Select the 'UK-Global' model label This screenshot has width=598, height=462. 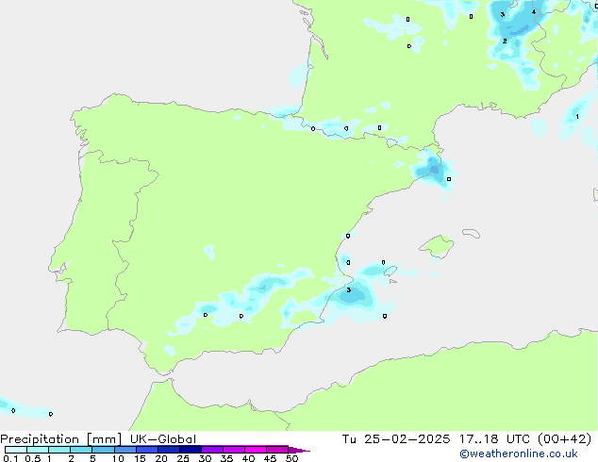[x=163, y=439]
